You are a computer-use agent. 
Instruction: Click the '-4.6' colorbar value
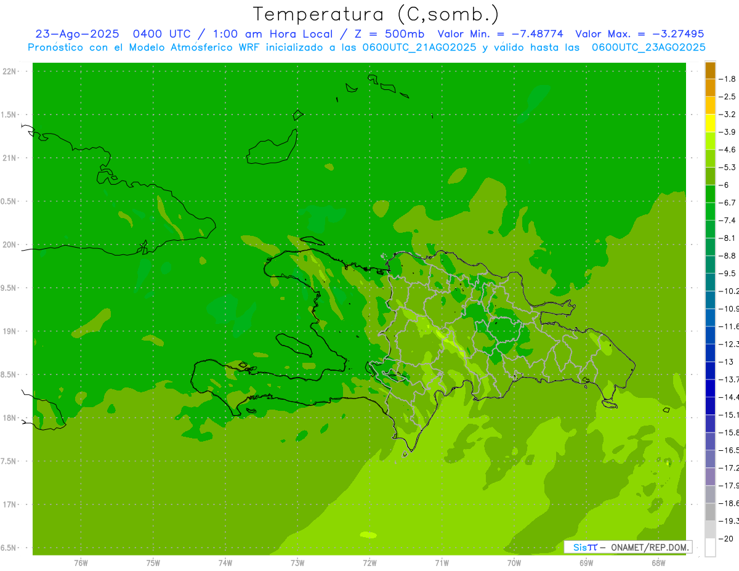(x=729, y=150)
